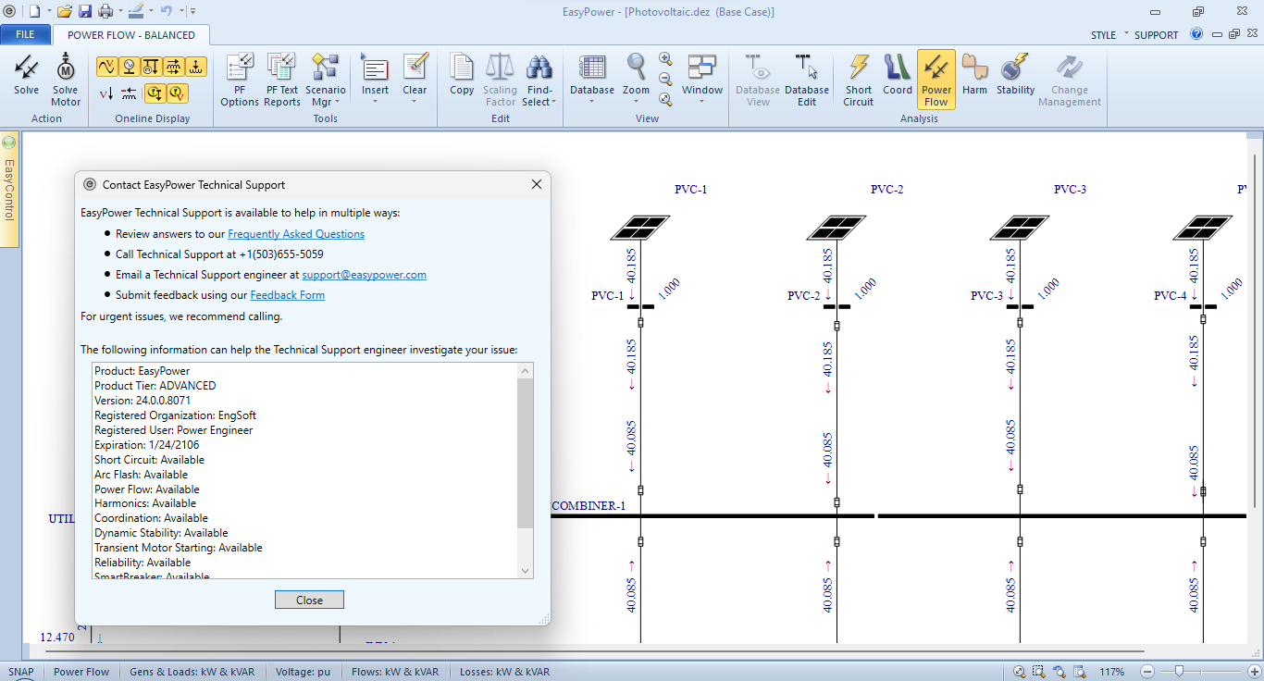This screenshot has height=681, width=1264.
Task: Open PF Text Reports
Action: click(282, 79)
